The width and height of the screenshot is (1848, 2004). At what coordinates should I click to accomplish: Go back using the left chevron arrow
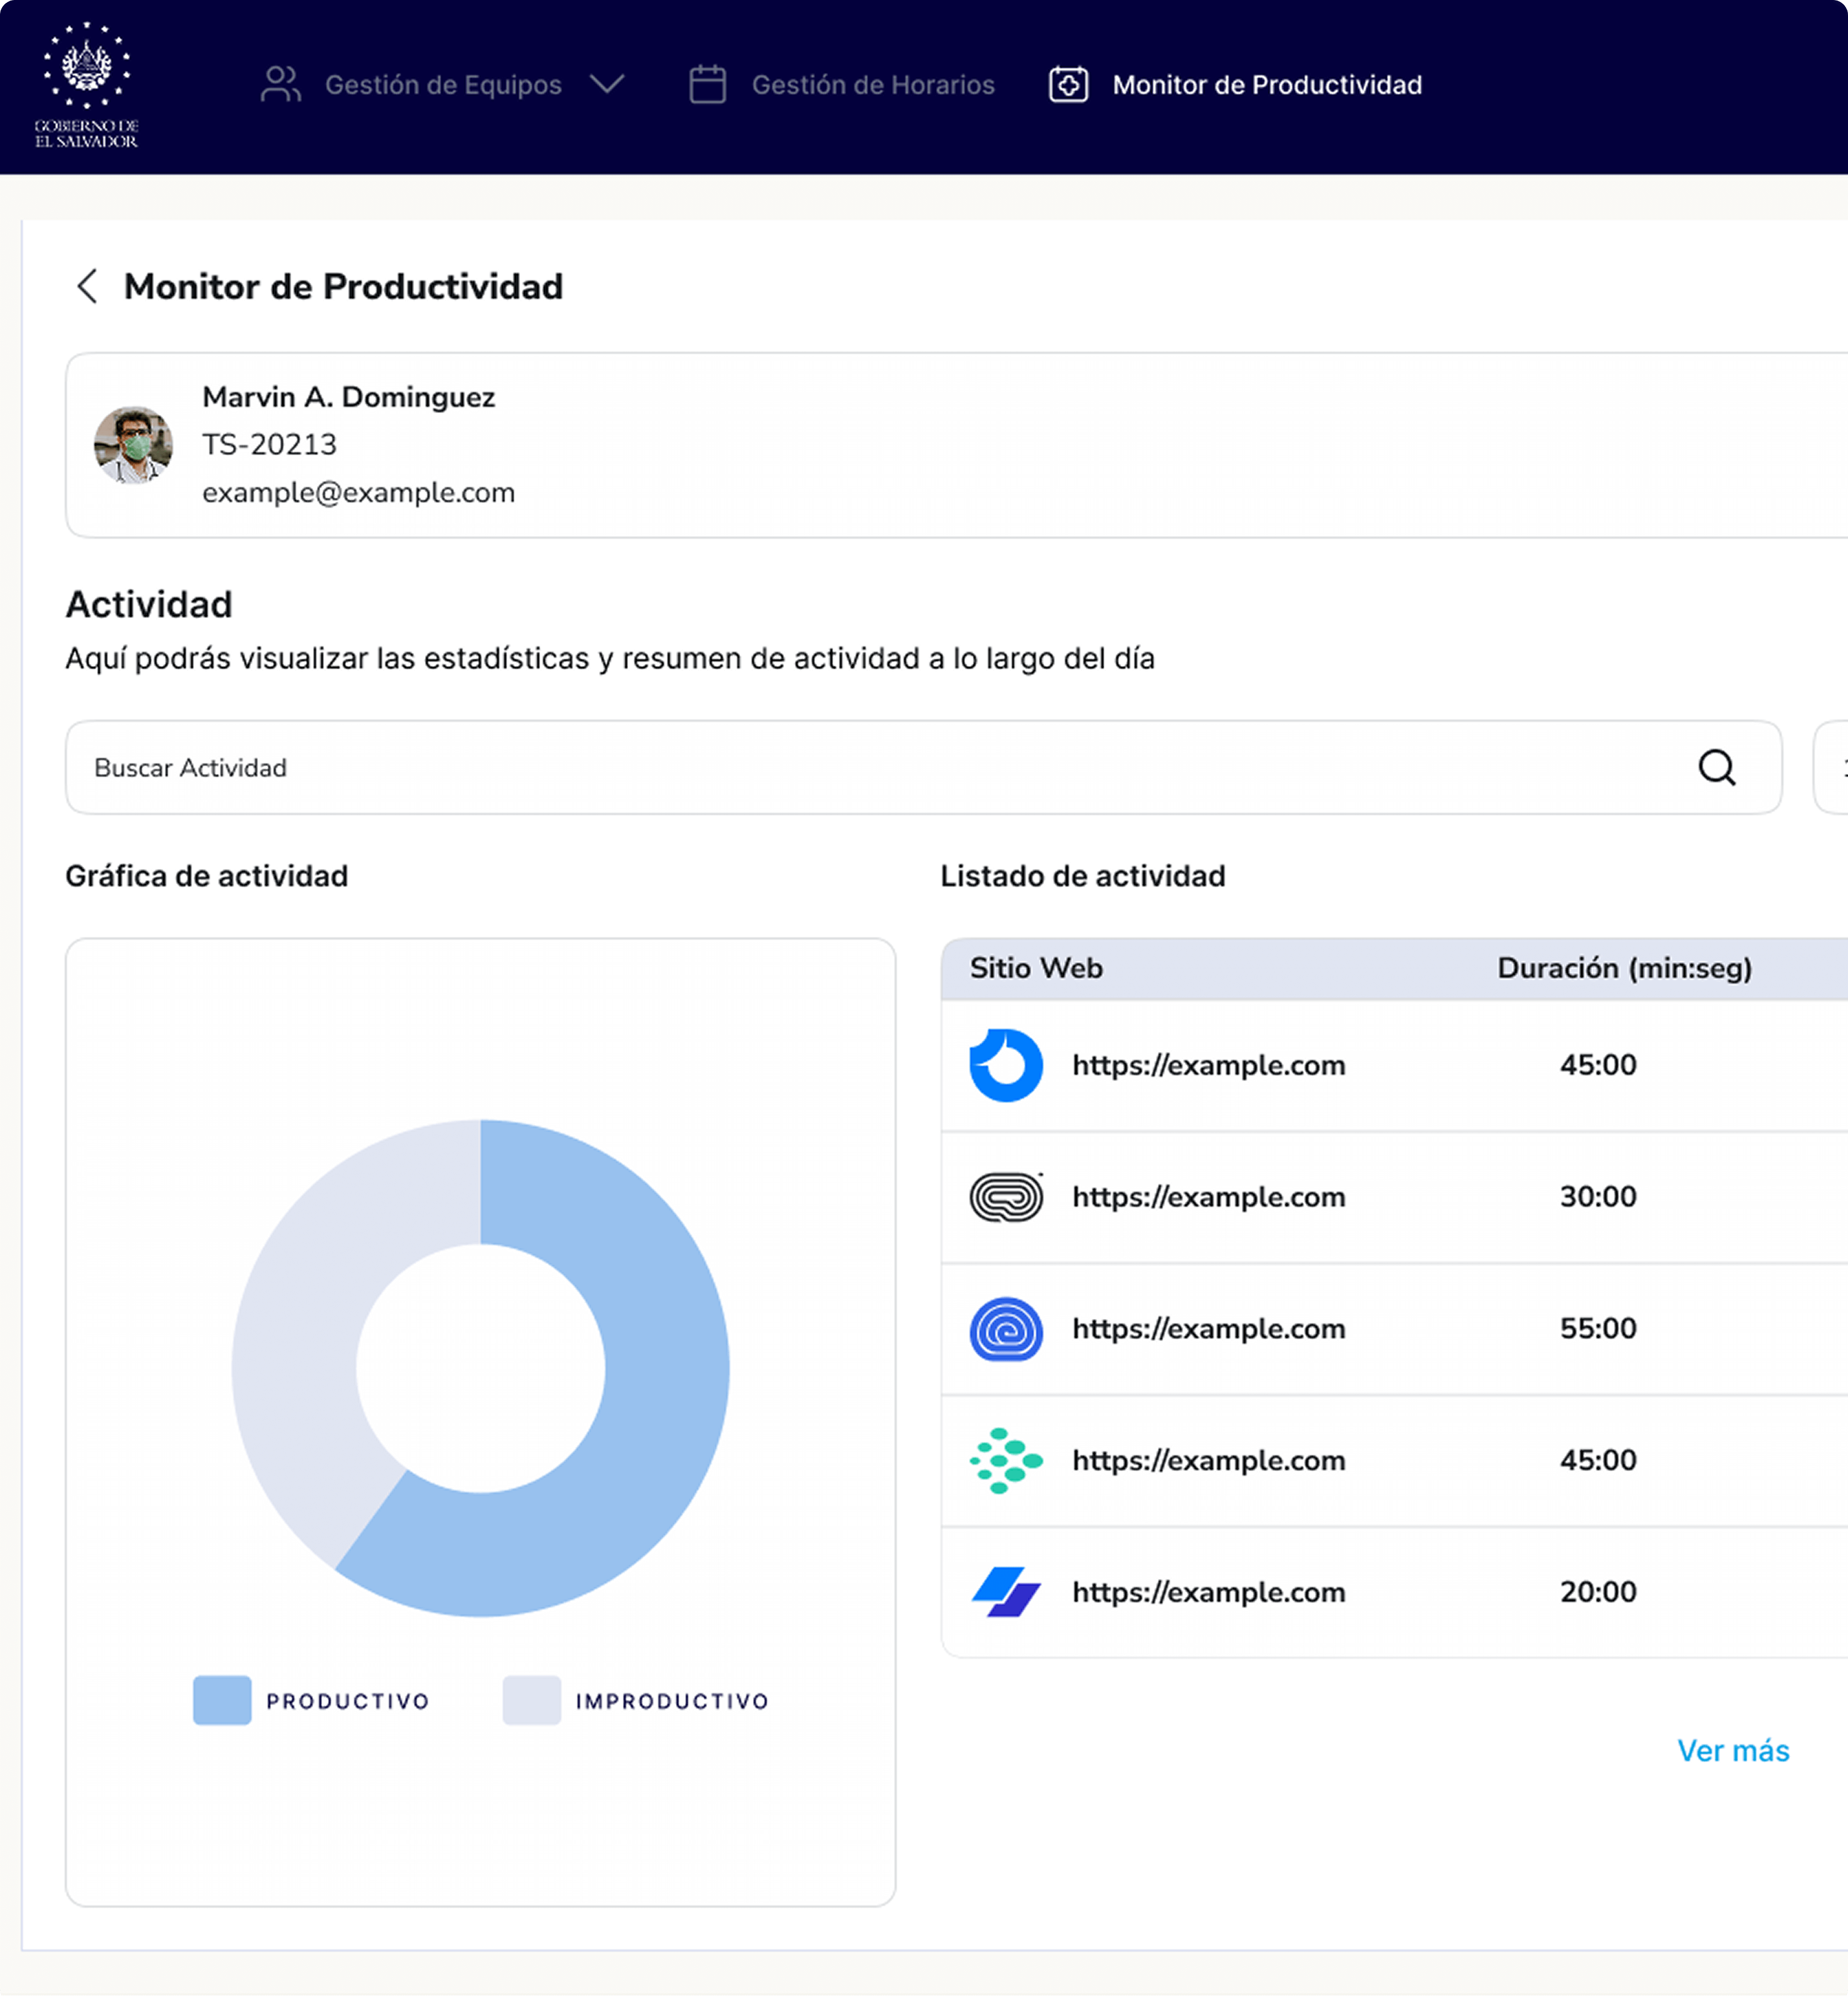[88, 287]
